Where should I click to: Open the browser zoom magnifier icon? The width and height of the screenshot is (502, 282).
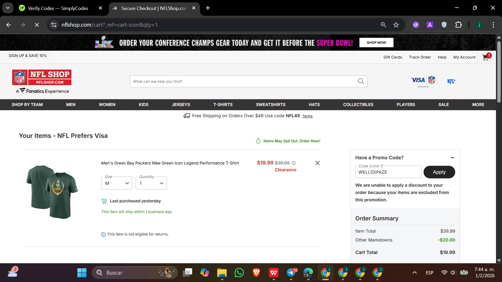coord(384,25)
